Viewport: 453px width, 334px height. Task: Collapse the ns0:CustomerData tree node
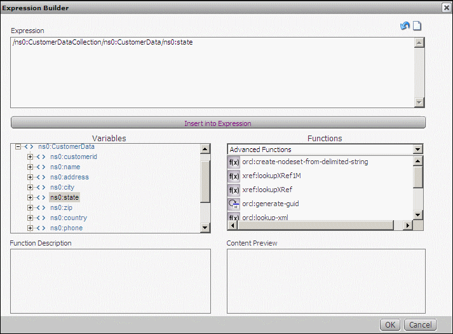[x=18, y=146]
